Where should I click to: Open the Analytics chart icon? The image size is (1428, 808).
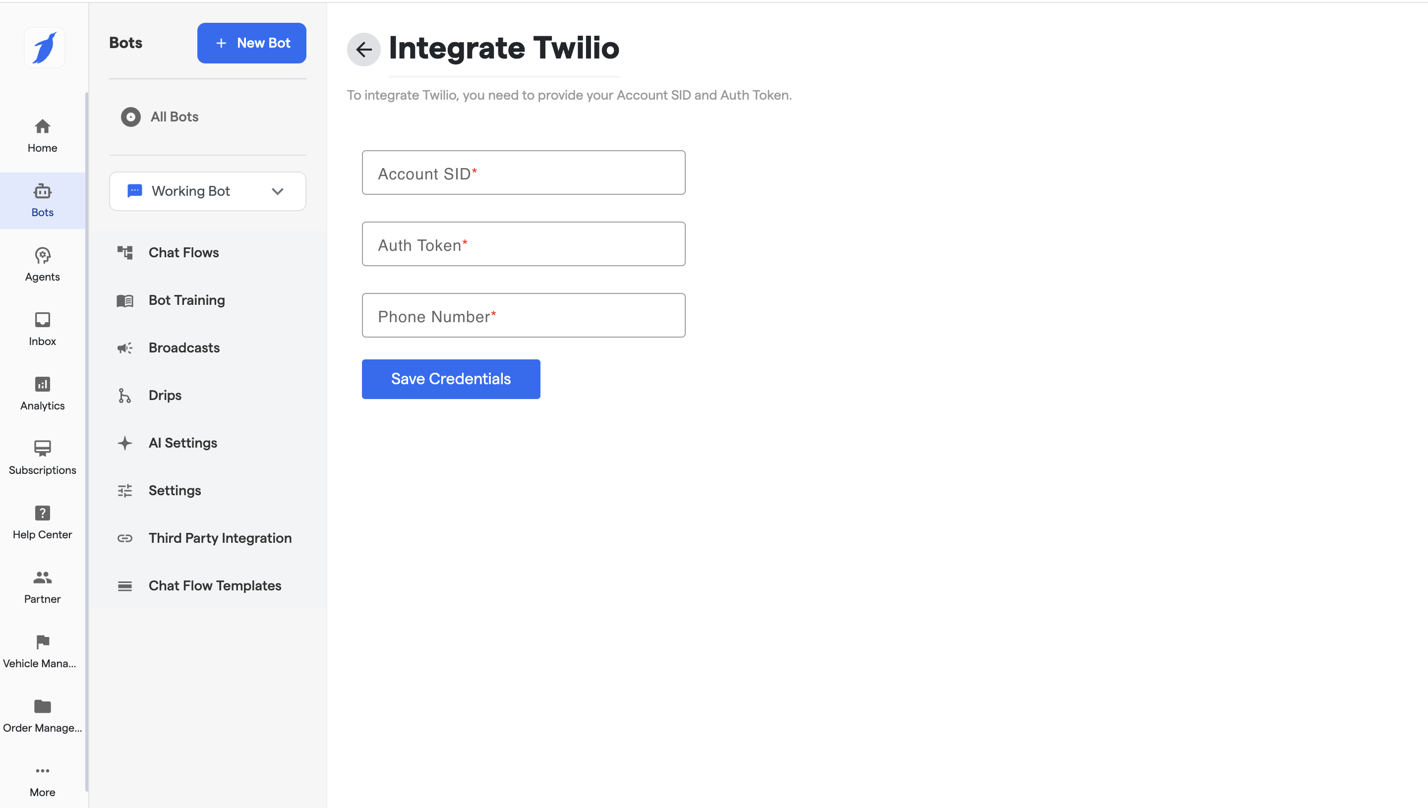pos(42,385)
